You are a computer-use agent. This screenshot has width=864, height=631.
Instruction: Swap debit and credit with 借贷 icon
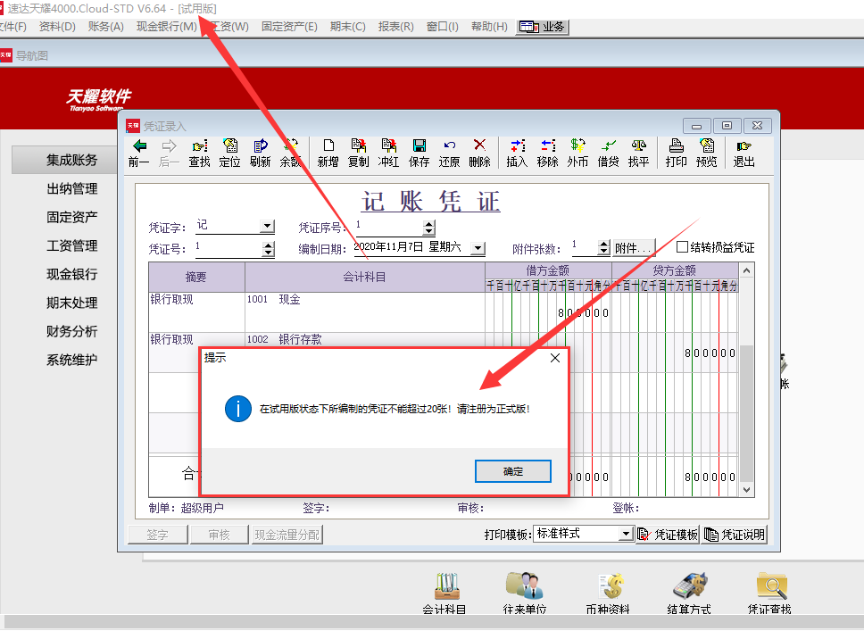[x=609, y=154]
